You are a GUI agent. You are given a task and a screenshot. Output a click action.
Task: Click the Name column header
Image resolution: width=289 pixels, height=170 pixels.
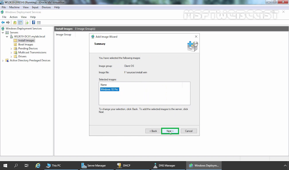pos(104,85)
